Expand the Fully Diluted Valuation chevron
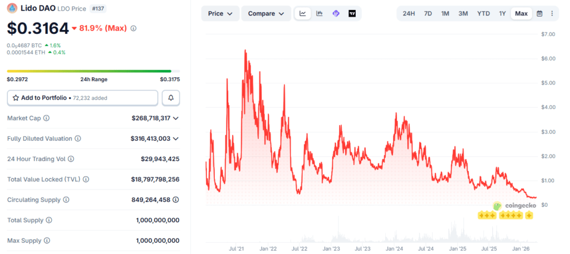Image resolution: width=570 pixels, height=254 pixels. coord(176,138)
